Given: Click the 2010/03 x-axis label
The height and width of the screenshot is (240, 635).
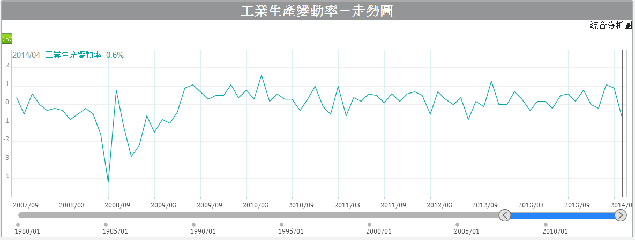Looking at the screenshot, I should (x=256, y=204).
